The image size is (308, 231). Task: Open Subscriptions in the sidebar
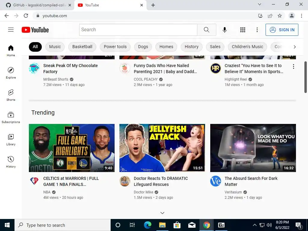[x=11, y=118]
